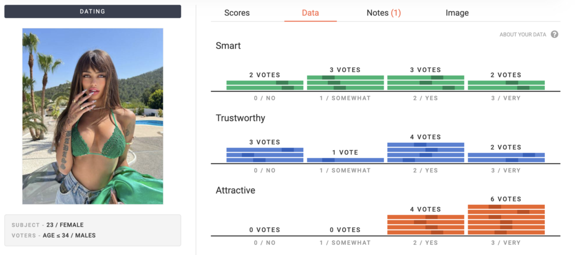Click the Smart 1 / Somewhat vote bars
The height and width of the screenshot is (255, 577).
pos(345,82)
